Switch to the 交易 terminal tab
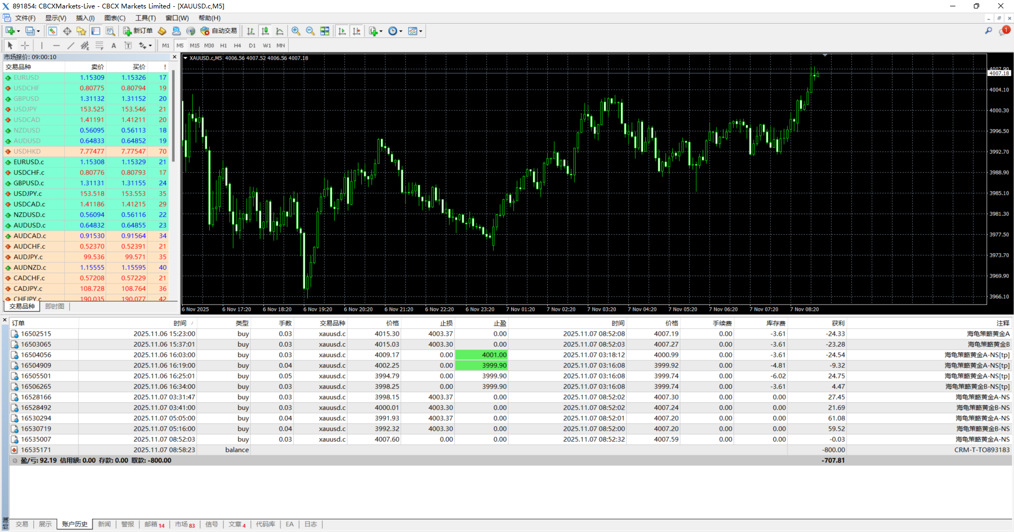The height and width of the screenshot is (532, 1014). click(22, 524)
